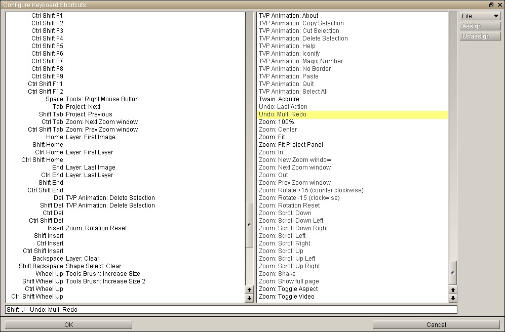Select Zoom: Out action
The width and height of the screenshot is (505, 332).
point(353,175)
